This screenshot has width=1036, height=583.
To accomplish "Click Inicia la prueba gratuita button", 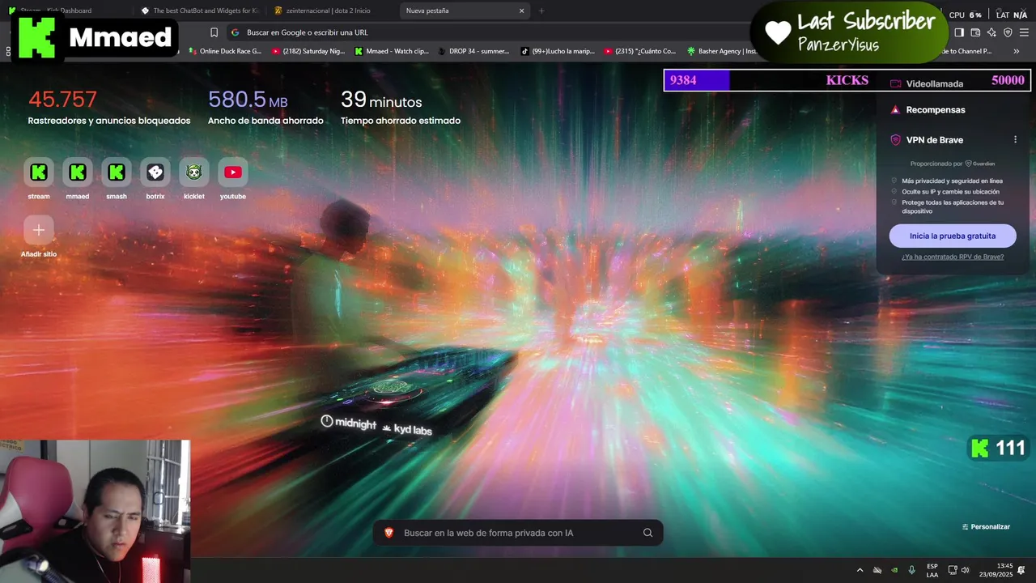I will (953, 236).
